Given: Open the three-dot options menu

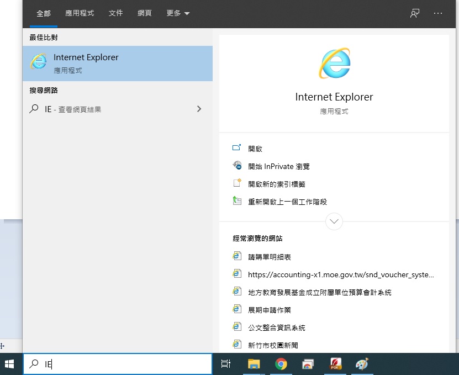Looking at the screenshot, I should coord(438,13).
